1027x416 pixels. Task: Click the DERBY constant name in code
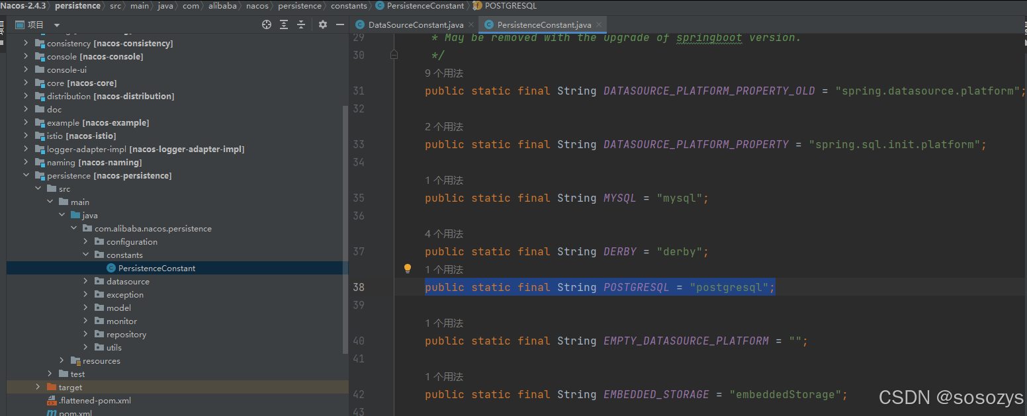click(620, 251)
